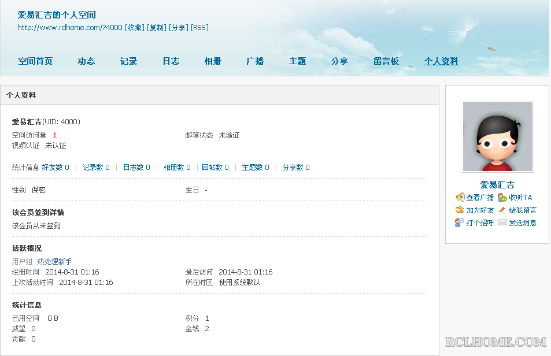Click the 金钱 value 2
Viewport: 551px width, 356px height.
click(x=207, y=329)
